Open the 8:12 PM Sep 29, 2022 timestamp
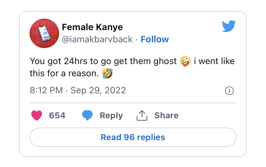 (x=78, y=90)
